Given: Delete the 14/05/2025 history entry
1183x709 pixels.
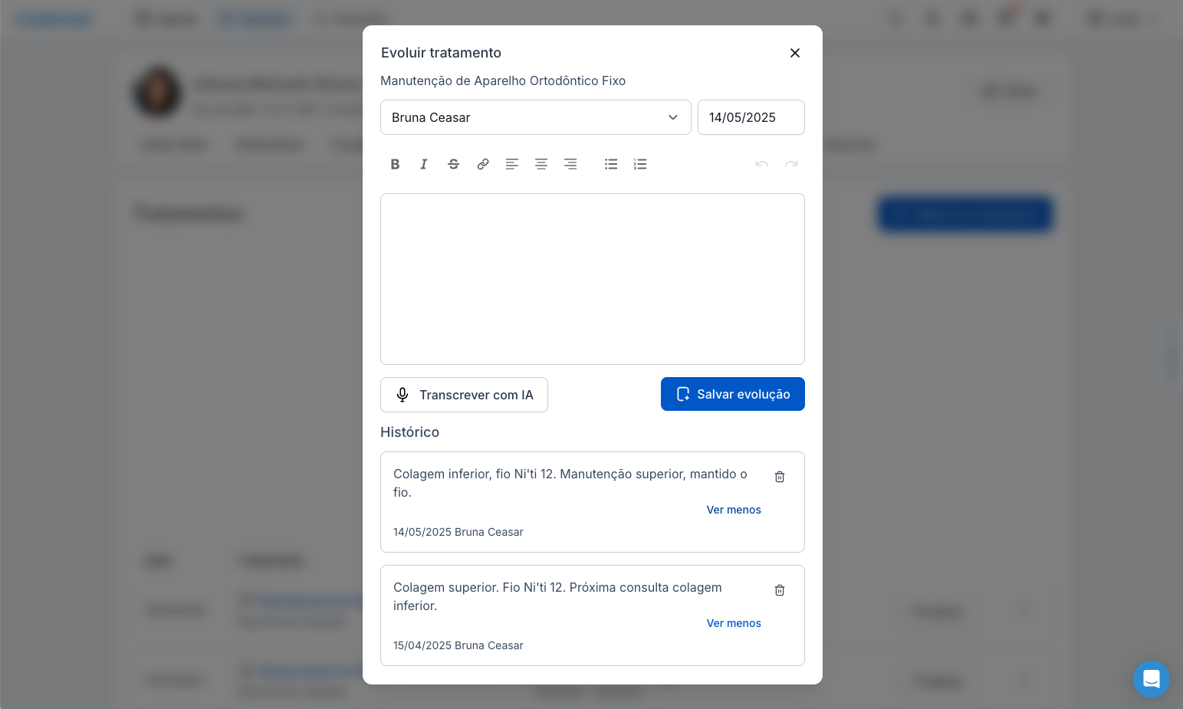Looking at the screenshot, I should 780,477.
